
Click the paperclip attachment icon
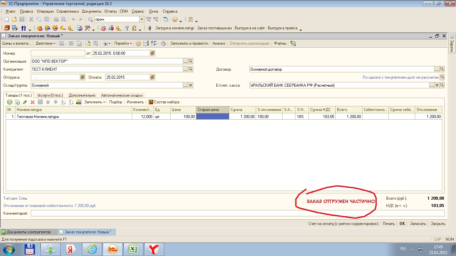[149, 28]
